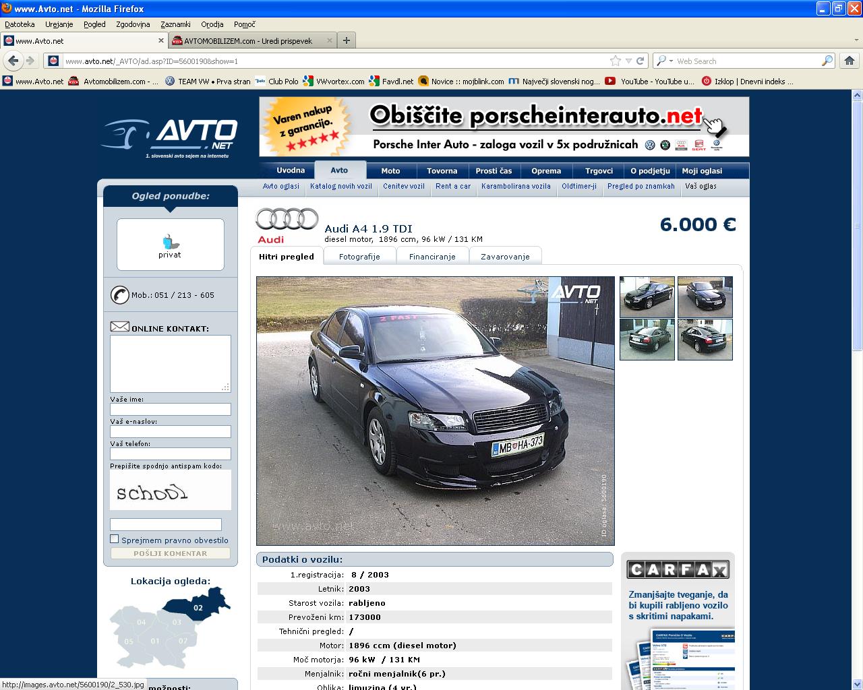This screenshot has height=690, width=863.
Task: Open the search engine selector dropdown
Action: coord(665,61)
